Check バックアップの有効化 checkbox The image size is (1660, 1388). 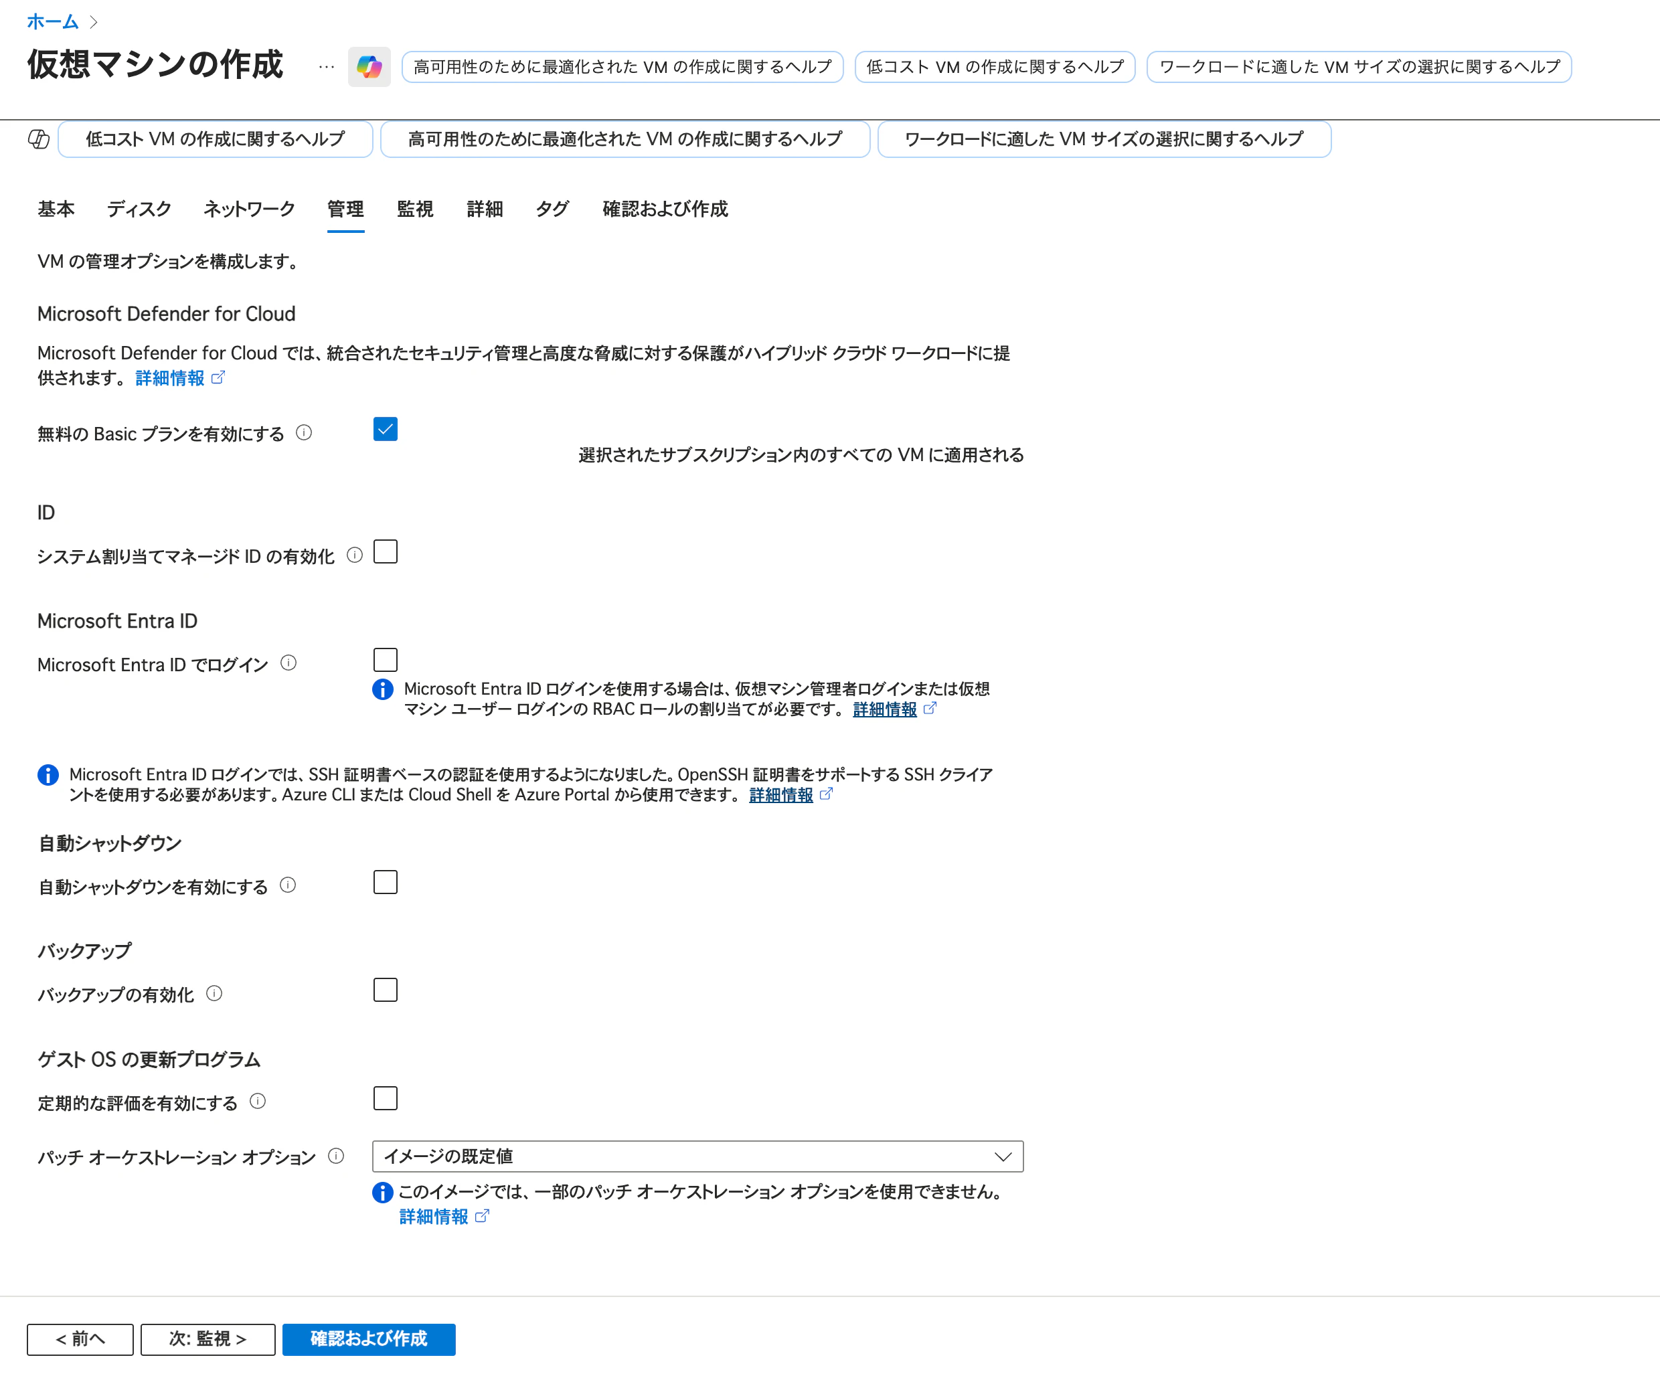point(386,990)
